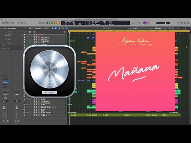Viewport: 191px width, 143px height.
Task: Toggle the Metronome click button
Action: pos(148,23)
